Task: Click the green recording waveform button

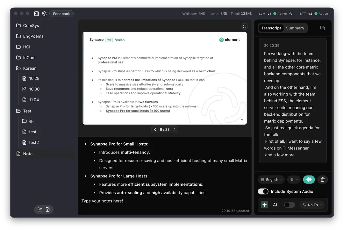Action: coord(309,180)
